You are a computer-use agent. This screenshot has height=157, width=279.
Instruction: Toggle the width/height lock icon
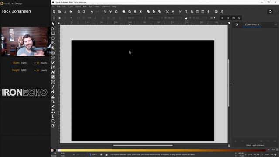(x=186, y=18)
